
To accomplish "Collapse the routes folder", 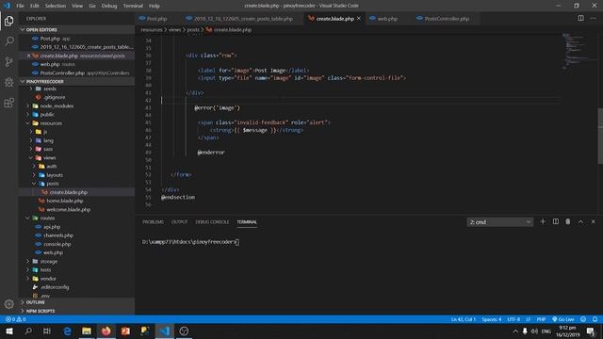I will point(77,218).
